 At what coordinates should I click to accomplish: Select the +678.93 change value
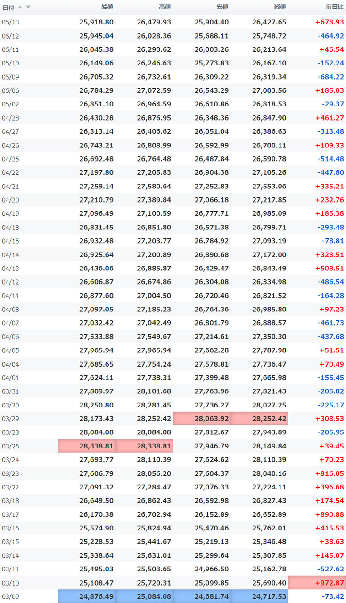tap(330, 22)
